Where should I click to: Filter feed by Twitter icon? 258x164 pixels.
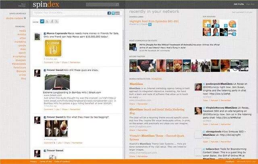[56, 21]
